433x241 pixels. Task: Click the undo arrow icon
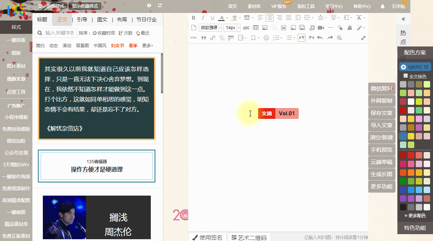[x=320, y=38]
